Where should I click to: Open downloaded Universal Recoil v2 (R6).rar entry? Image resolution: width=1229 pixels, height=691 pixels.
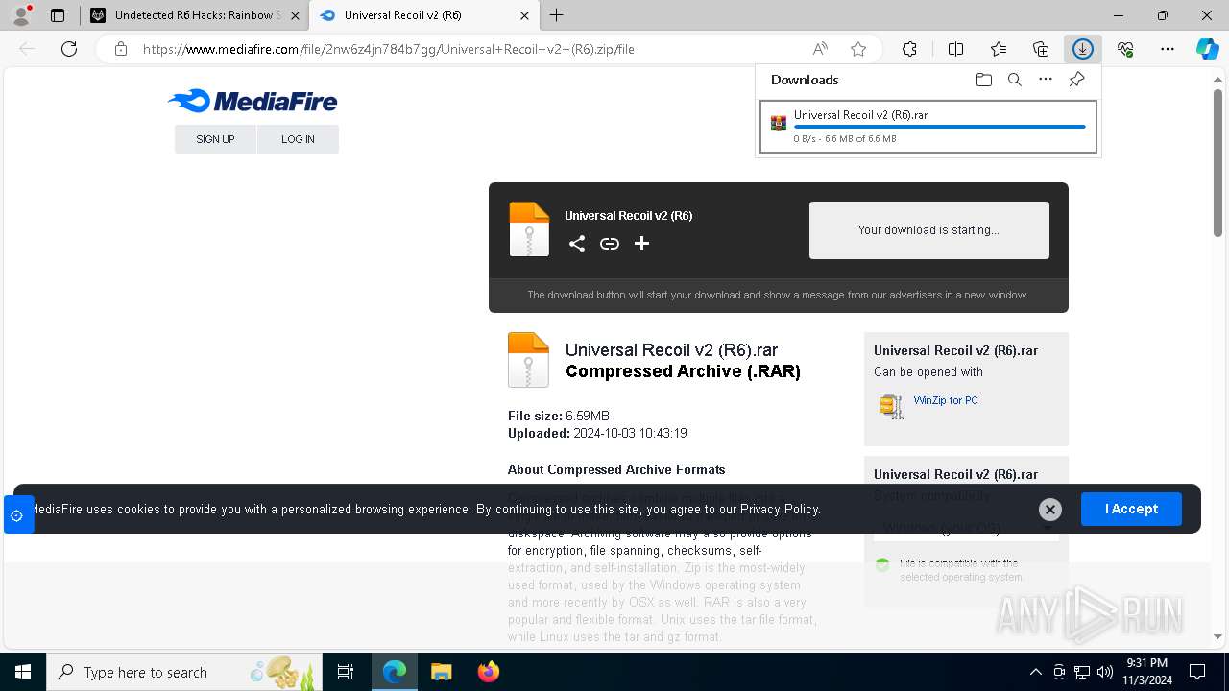point(928,127)
